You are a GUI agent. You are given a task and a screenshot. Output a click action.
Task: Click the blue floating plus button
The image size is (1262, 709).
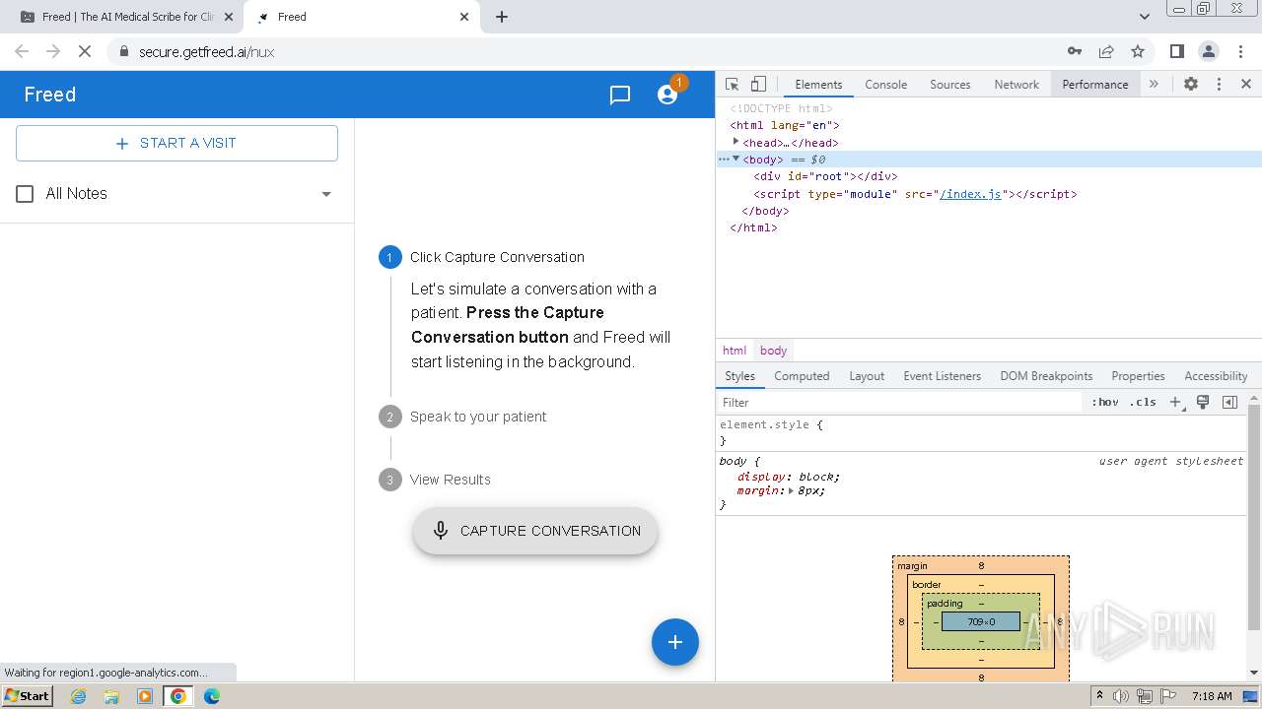click(675, 642)
